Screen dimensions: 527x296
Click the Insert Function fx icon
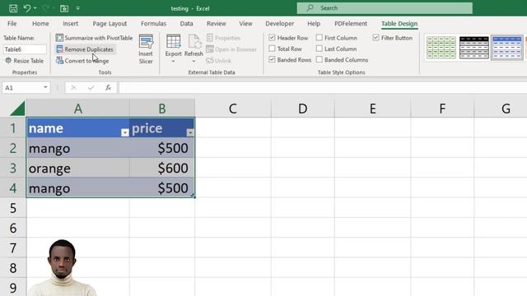pos(108,88)
